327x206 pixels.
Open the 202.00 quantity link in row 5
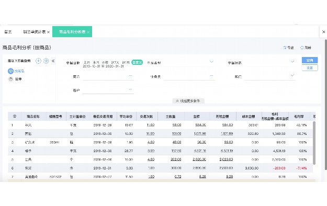[x=176, y=159]
